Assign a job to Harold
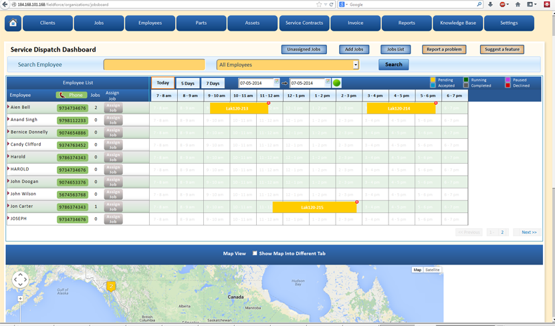 pyautogui.click(x=113, y=158)
